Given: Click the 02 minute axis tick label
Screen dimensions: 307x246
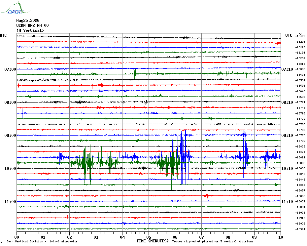Looking at the screenshot, I should tap(70, 237).
